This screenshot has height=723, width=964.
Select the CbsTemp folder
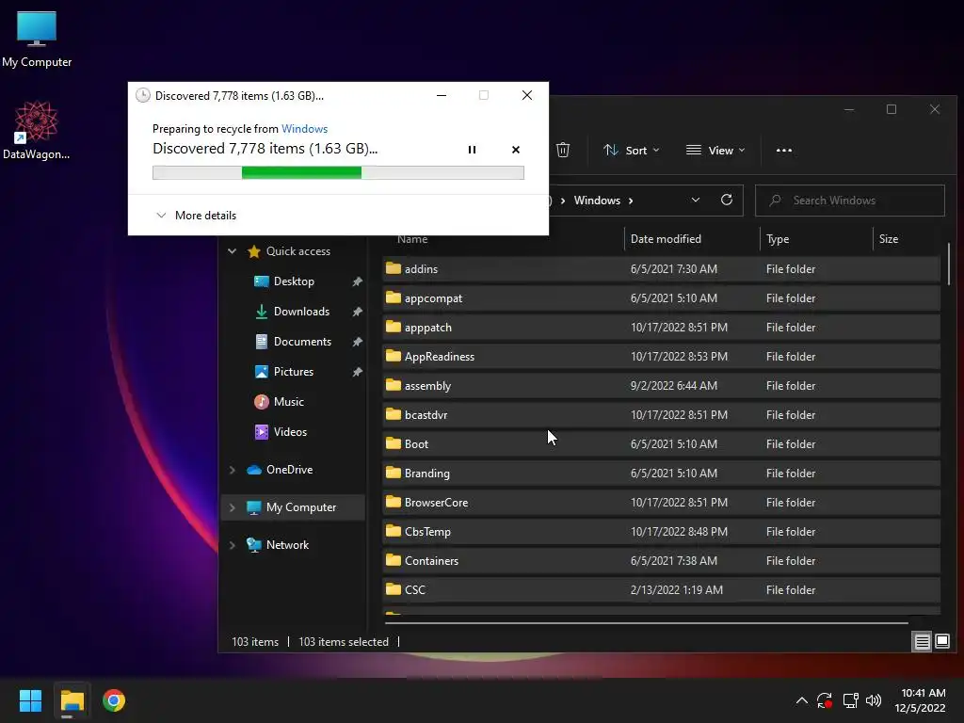[x=661, y=532]
